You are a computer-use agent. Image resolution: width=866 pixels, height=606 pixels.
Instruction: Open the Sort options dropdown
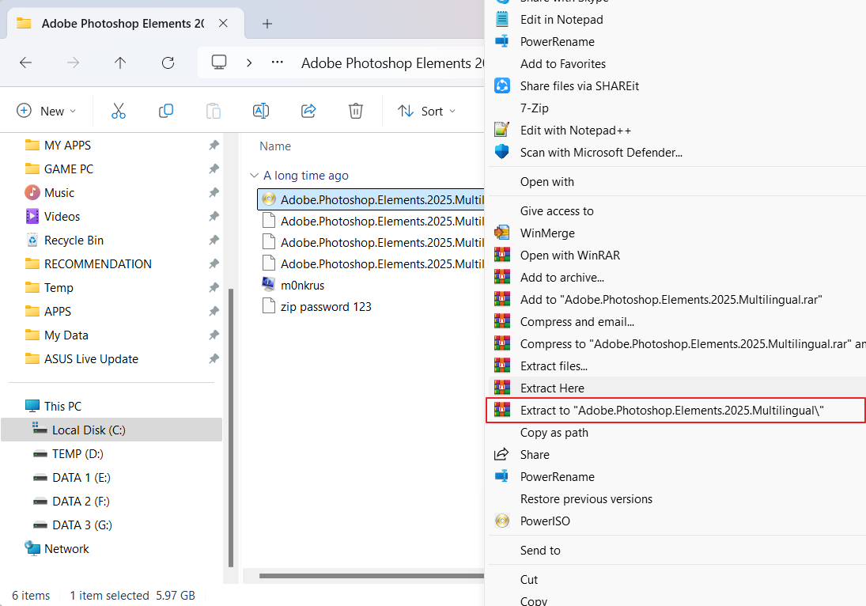pyautogui.click(x=427, y=111)
